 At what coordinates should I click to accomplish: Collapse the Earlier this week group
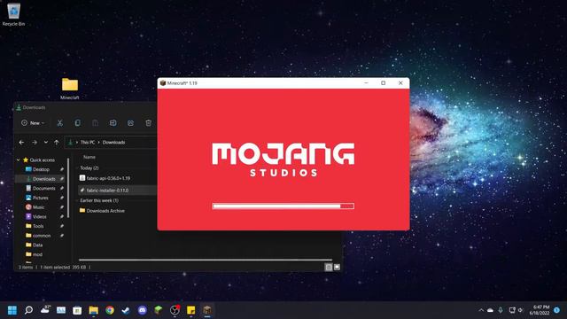tap(77, 200)
